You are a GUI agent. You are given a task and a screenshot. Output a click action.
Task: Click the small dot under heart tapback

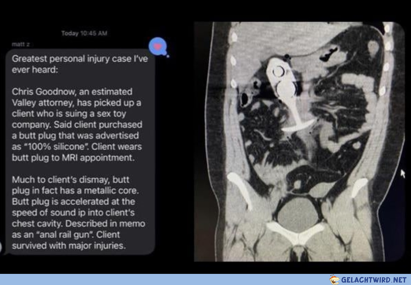(x=168, y=56)
